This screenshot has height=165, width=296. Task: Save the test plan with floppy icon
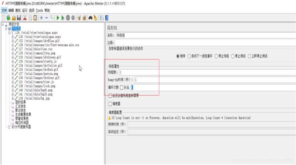19,18
